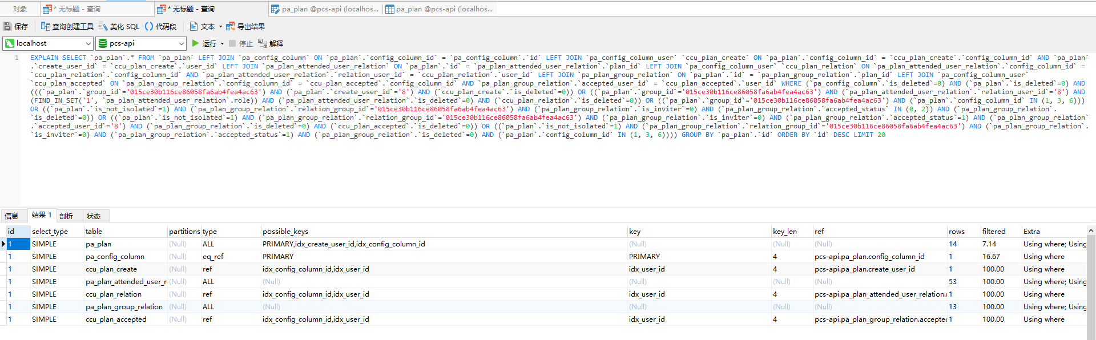Expand the localhost connection dropdown

point(88,43)
